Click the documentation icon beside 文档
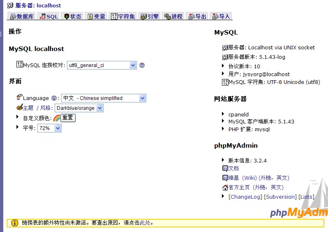 click(x=225, y=168)
